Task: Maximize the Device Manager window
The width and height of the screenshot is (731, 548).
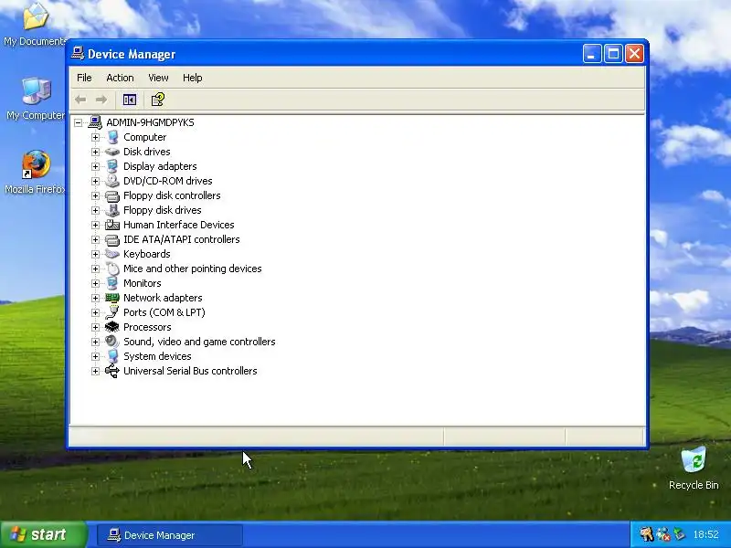Action: pos(613,54)
